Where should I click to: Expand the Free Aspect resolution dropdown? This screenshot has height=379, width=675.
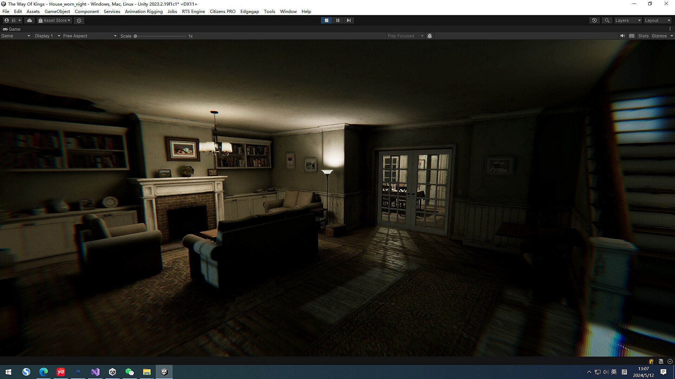point(90,36)
